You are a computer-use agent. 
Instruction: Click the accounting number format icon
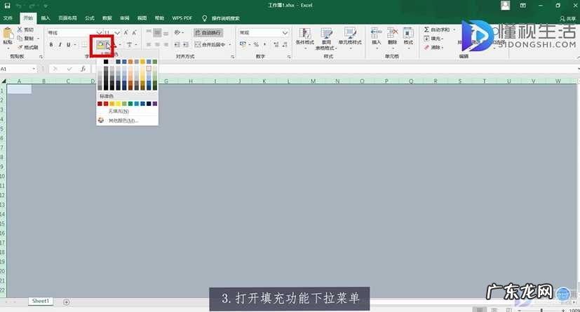(x=243, y=45)
